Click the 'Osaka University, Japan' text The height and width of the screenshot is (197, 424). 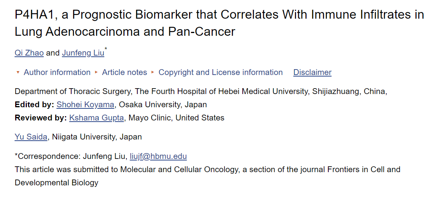click(163, 105)
